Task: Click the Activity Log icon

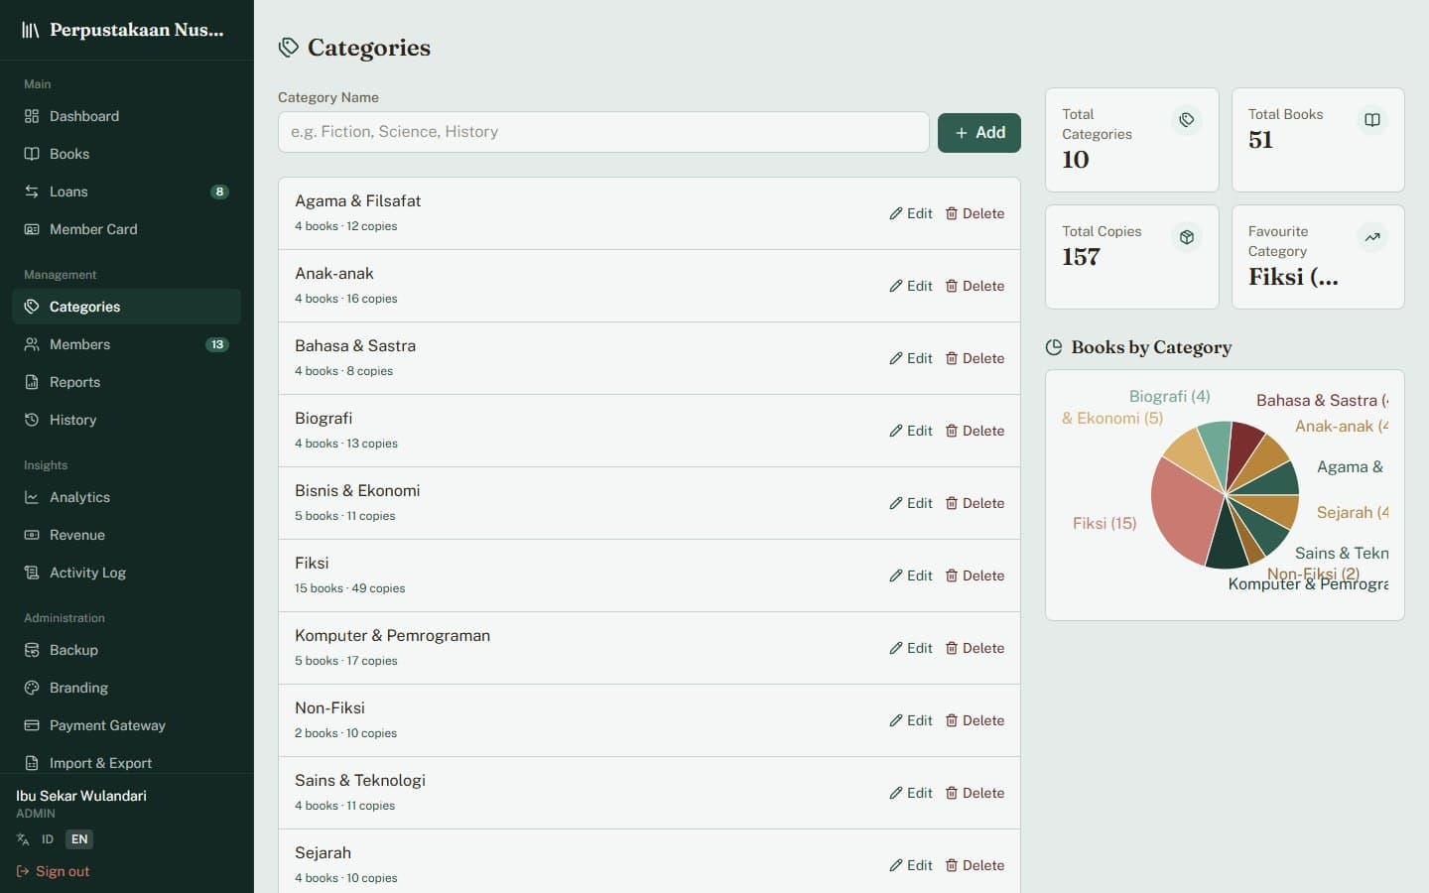Action: [x=32, y=573]
